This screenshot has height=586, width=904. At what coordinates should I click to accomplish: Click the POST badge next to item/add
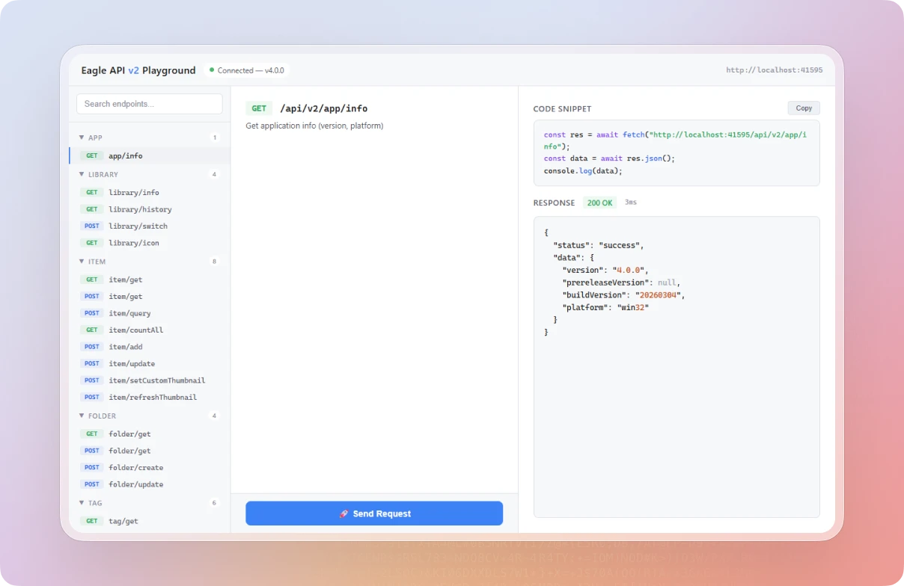(91, 346)
